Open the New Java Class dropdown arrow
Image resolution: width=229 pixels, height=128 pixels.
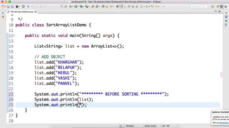pyautogui.click(x=99, y=7)
